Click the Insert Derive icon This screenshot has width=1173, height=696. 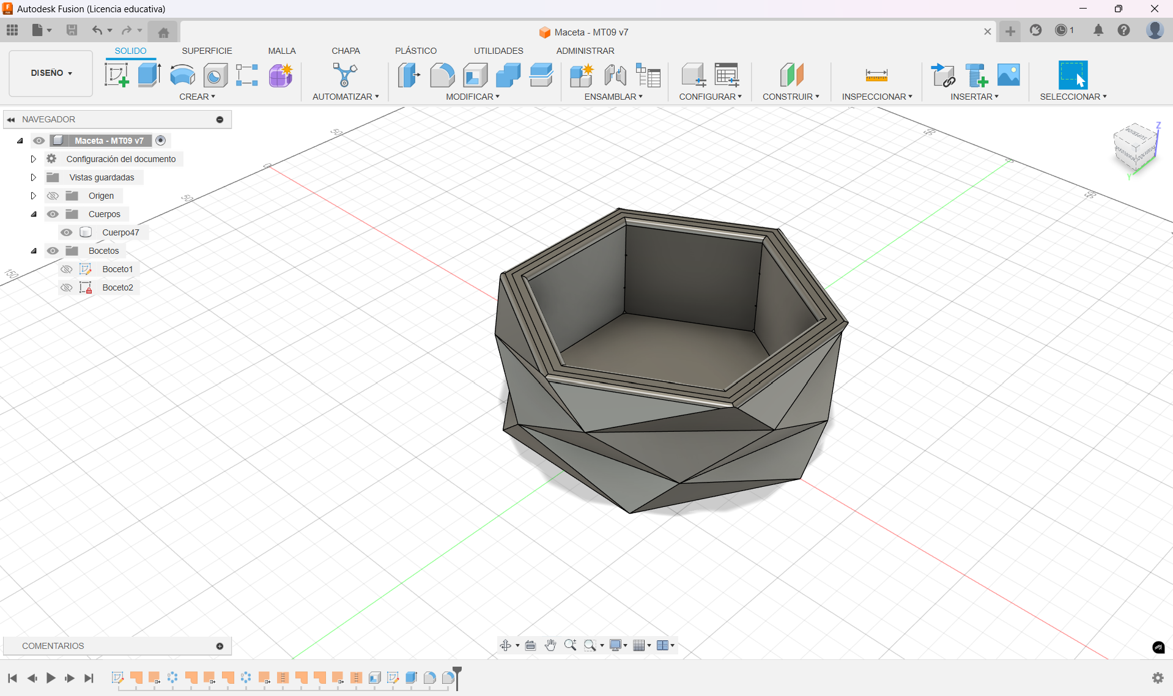coord(943,75)
